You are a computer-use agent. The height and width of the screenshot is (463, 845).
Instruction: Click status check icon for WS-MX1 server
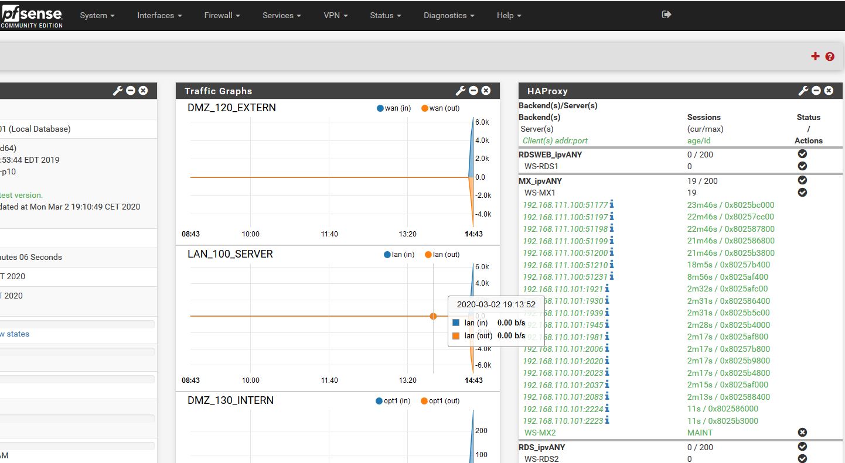[x=802, y=192]
